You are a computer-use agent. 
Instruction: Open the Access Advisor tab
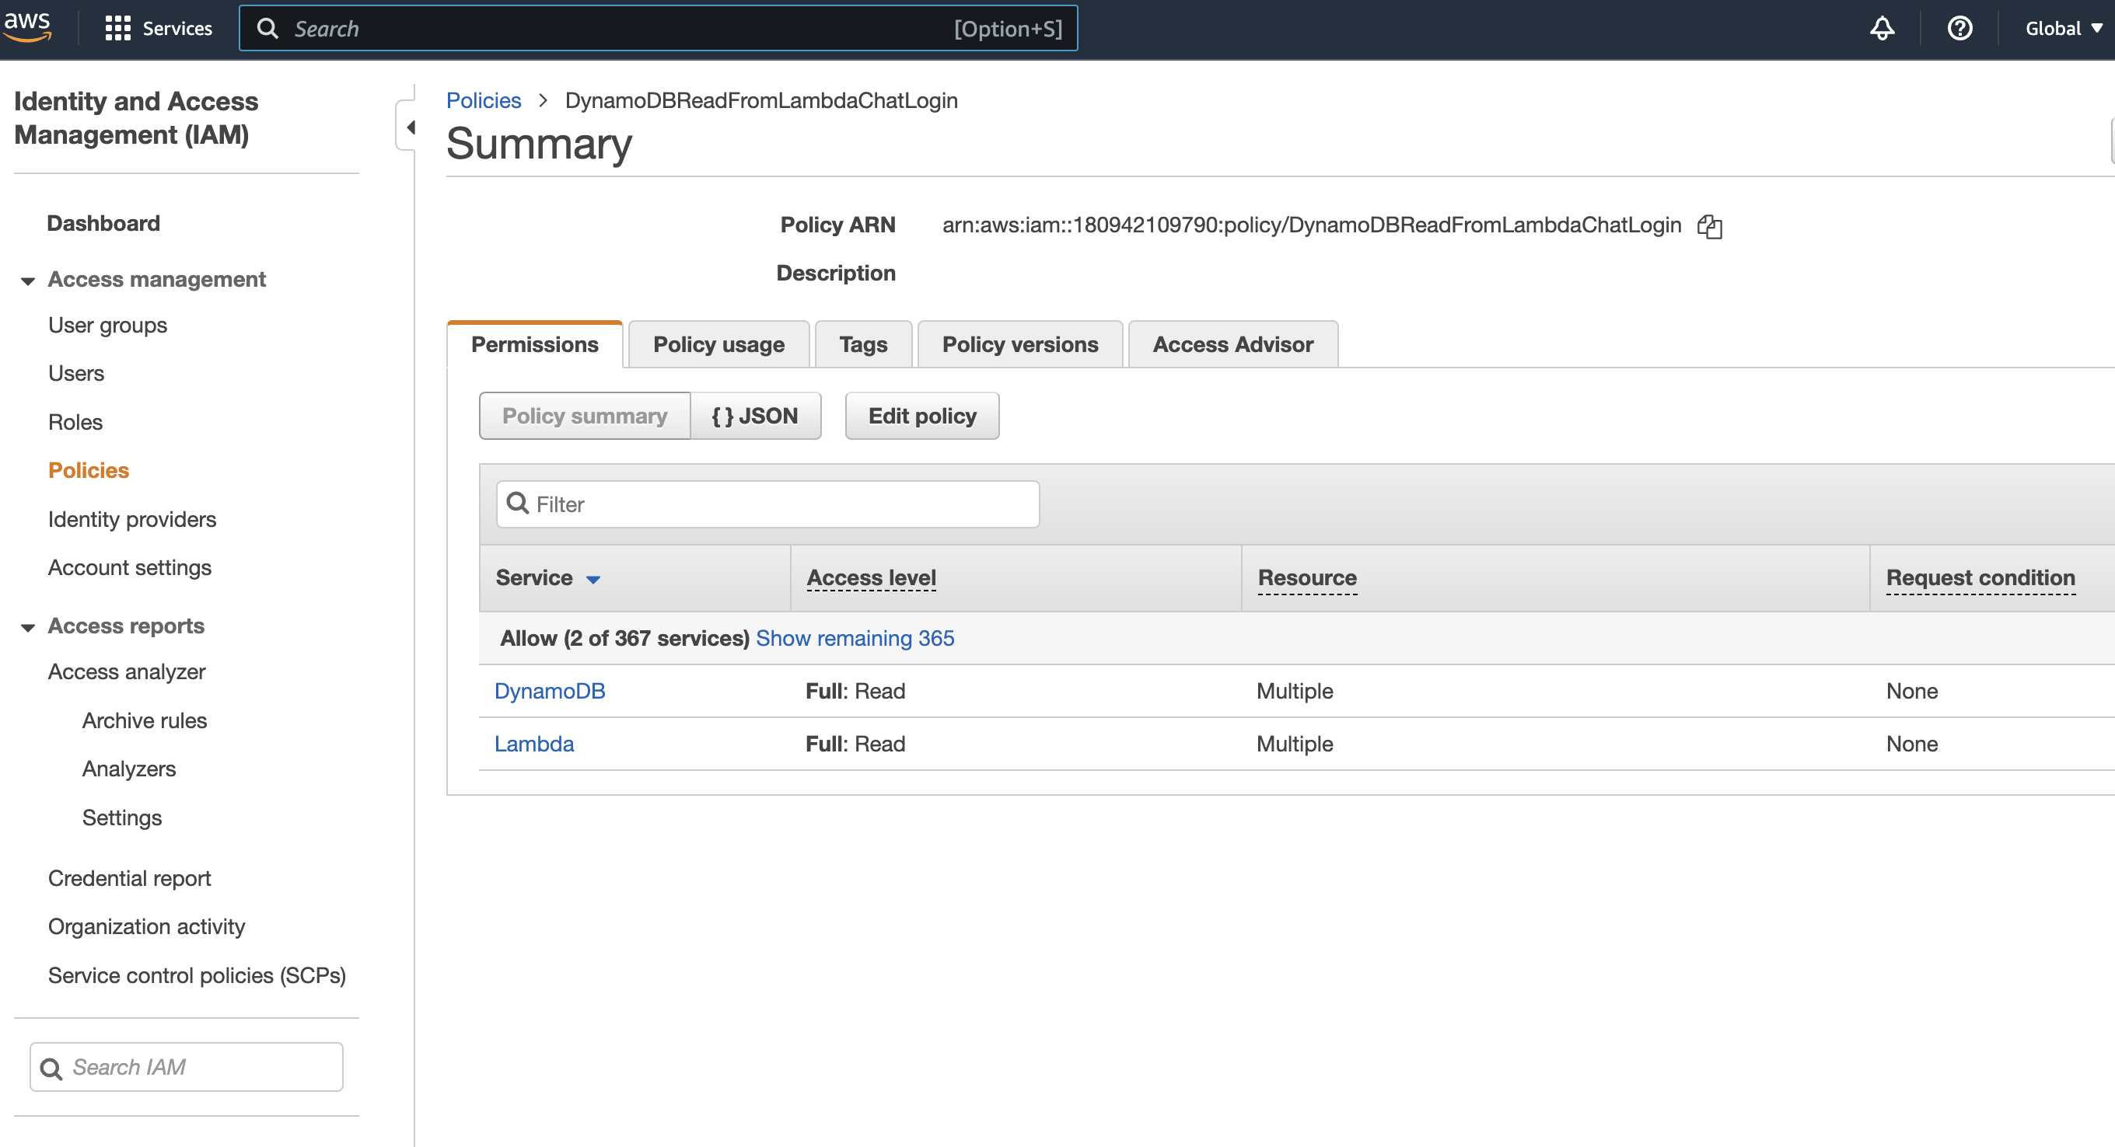[1232, 344]
